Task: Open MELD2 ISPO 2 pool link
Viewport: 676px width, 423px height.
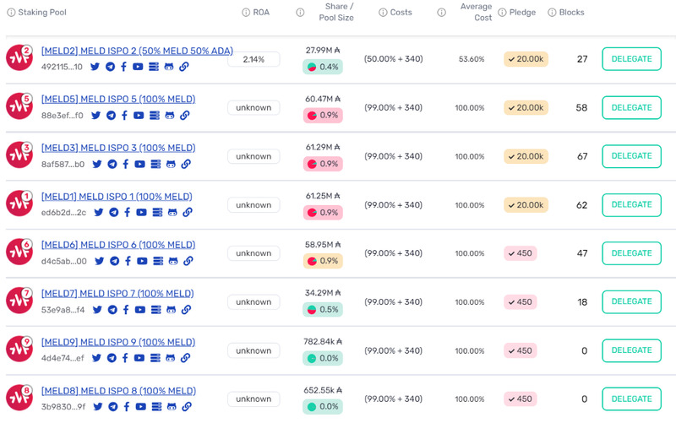Action: coord(137,51)
